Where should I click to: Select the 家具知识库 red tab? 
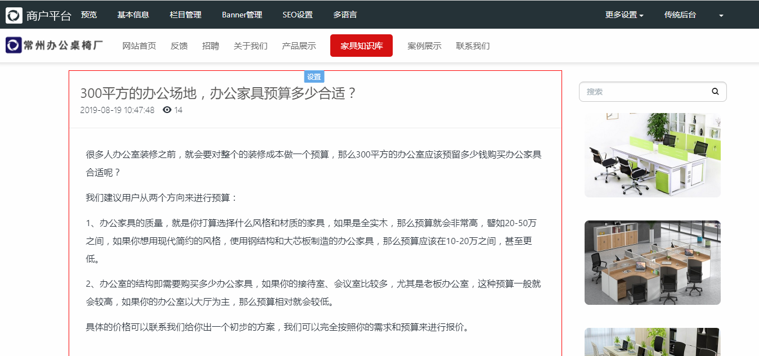click(362, 46)
